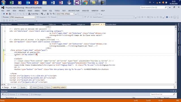Click the ES language indicator in tray

150,3
